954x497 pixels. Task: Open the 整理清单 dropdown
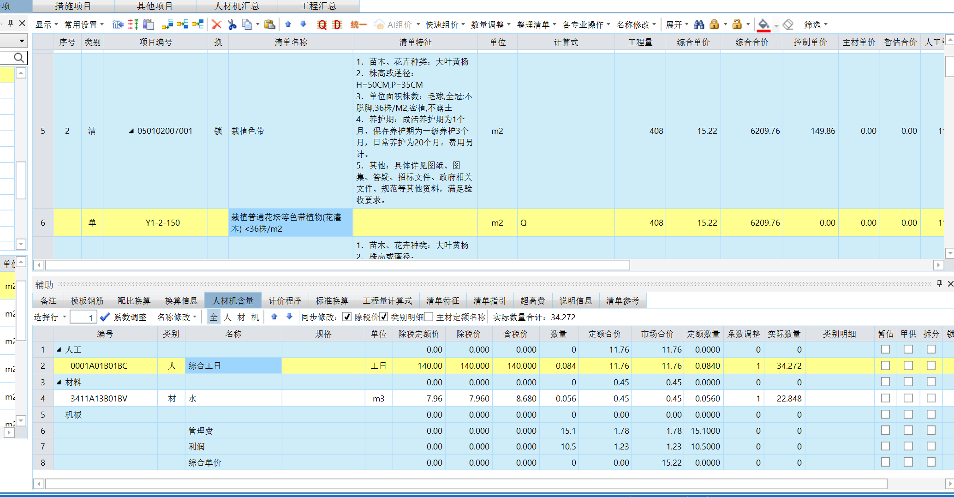(537, 24)
